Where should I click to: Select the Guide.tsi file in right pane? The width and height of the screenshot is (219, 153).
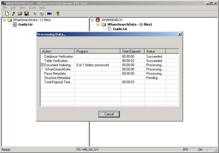click(120, 29)
